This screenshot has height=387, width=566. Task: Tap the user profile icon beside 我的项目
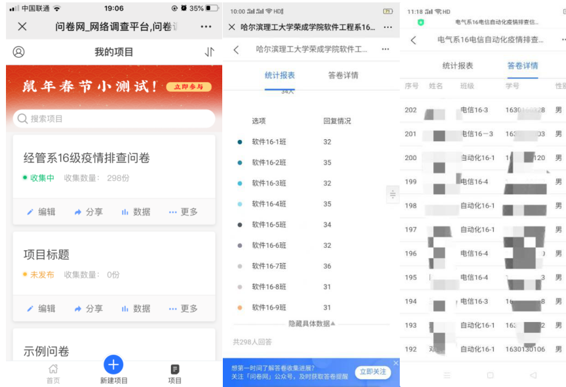pos(18,52)
